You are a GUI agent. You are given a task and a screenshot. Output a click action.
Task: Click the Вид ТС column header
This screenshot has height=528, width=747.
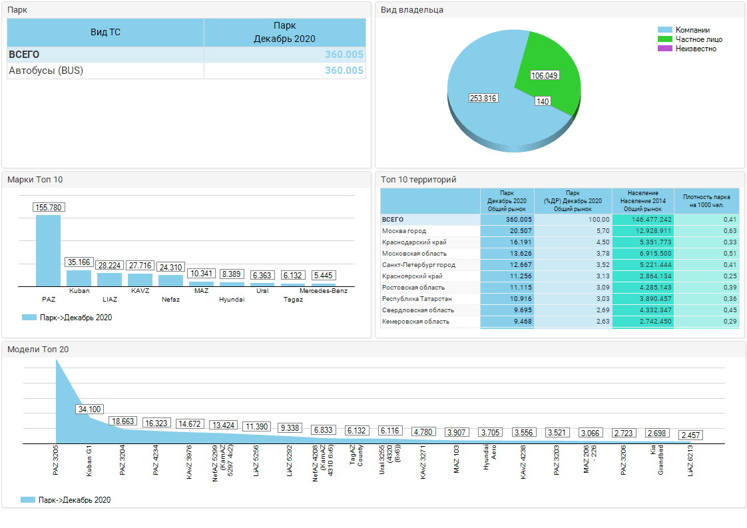(x=105, y=32)
